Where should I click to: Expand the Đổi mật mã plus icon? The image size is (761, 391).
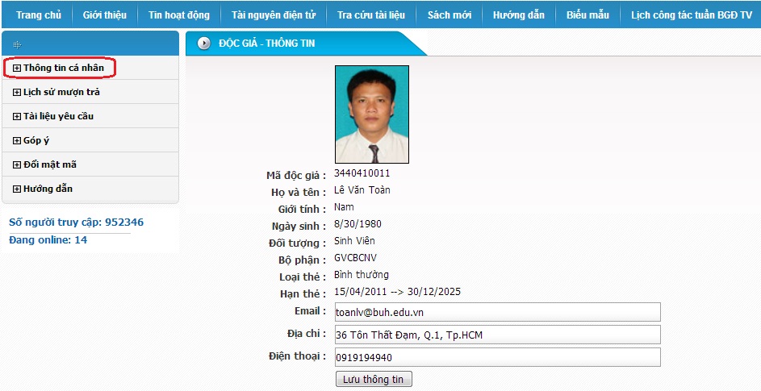tap(17, 165)
